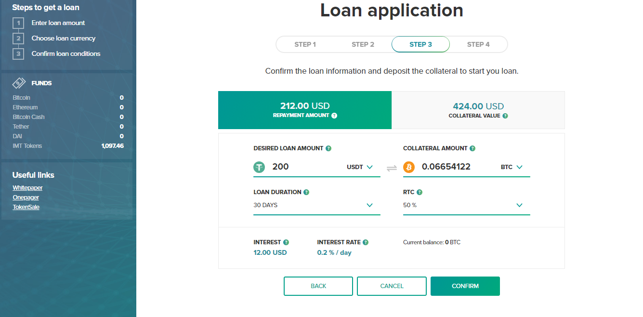Viewport: 643px width, 317px height.
Task: Click the help icon beside Collateral Value
Action: pyautogui.click(x=505, y=116)
